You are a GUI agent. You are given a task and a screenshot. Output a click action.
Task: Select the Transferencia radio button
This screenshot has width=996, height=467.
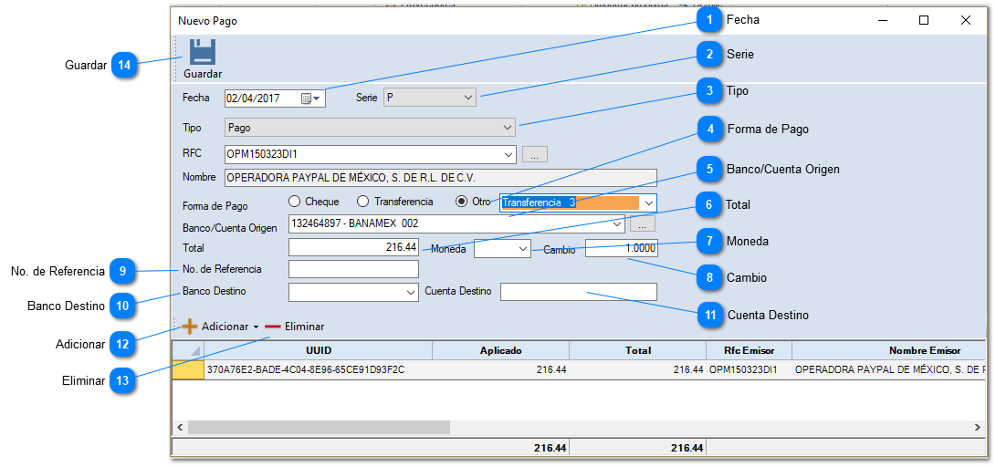tap(363, 202)
